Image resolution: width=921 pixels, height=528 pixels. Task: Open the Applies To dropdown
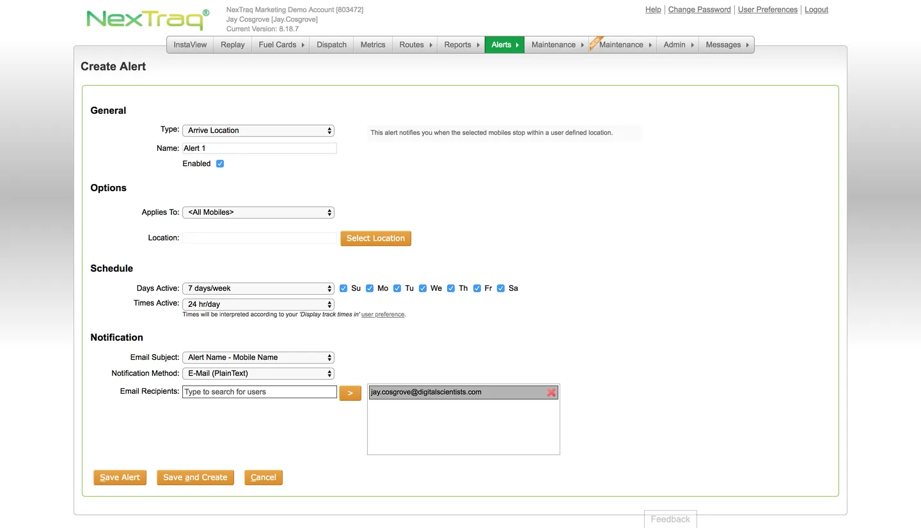tap(258, 212)
